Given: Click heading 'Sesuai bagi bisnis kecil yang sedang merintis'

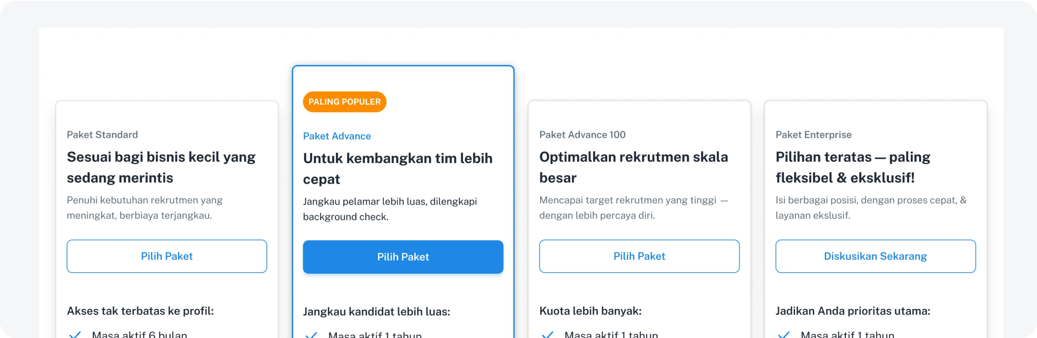Looking at the screenshot, I should click(x=161, y=167).
